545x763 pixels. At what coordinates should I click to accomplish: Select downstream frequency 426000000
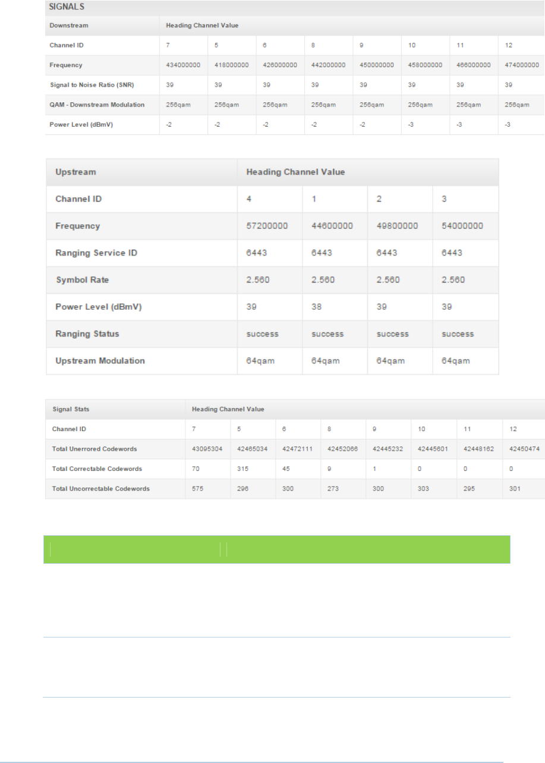(280, 65)
